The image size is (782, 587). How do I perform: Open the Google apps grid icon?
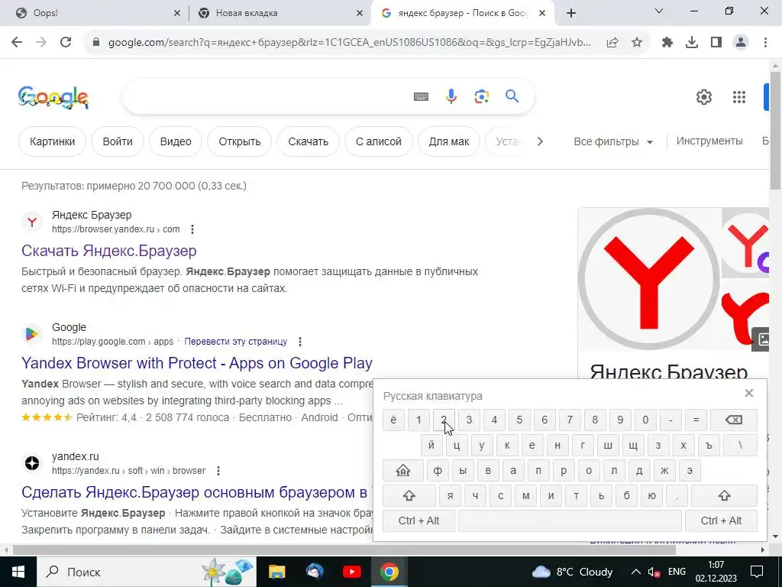[739, 97]
